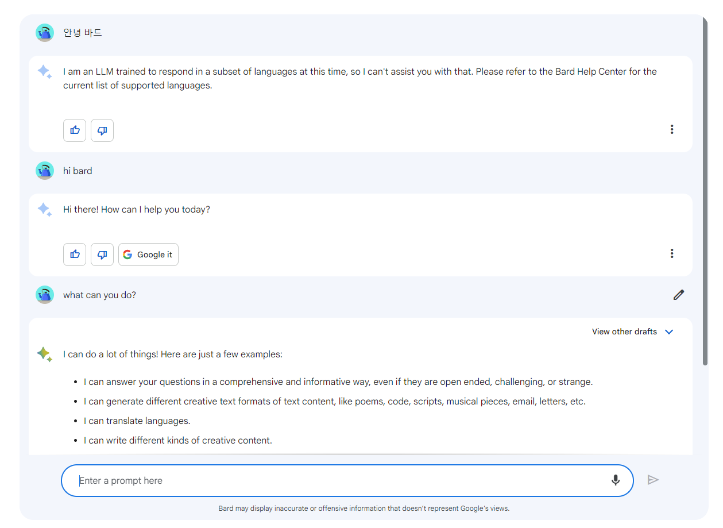Screen dimensions: 723x528
Task: Open more options for the unsupported languages response
Action: 672,129
